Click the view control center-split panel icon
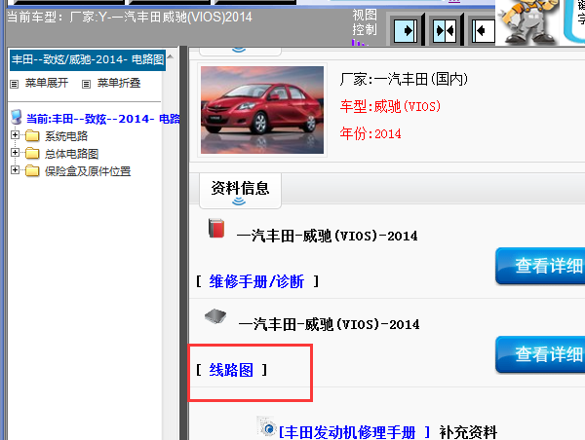This screenshot has height=440, width=585. coord(445,30)
